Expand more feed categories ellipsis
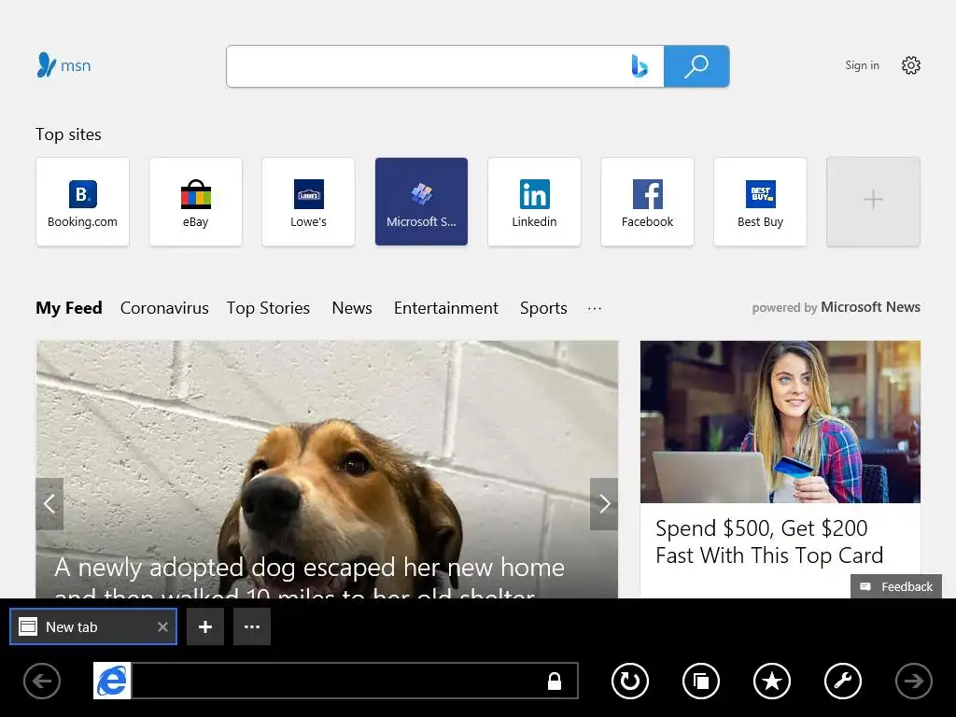 click(x=595, y=308)
